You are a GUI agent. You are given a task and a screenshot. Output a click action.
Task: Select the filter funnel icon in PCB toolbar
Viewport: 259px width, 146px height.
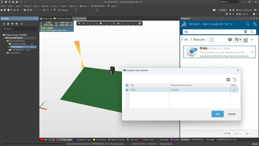[x=79, y=24]
